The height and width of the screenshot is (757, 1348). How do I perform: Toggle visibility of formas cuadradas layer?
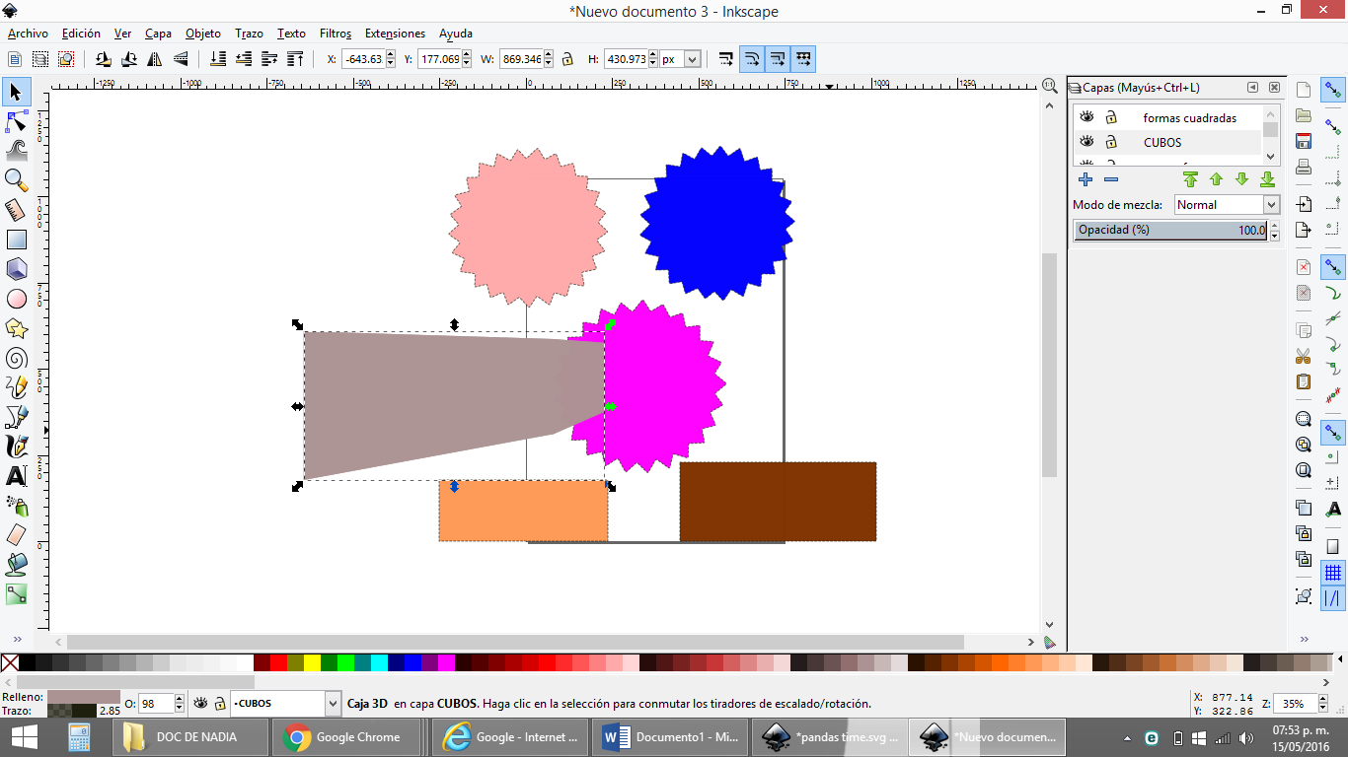point(1086,117)
